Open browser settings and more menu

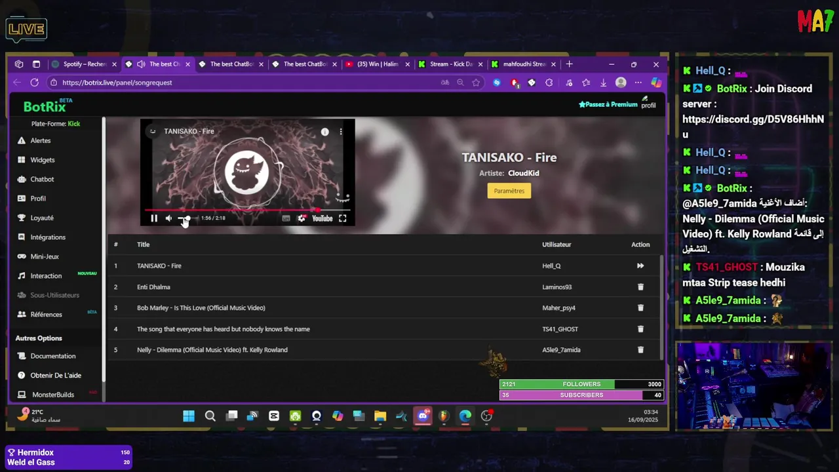pyautogui.click(x=638, y=83)
